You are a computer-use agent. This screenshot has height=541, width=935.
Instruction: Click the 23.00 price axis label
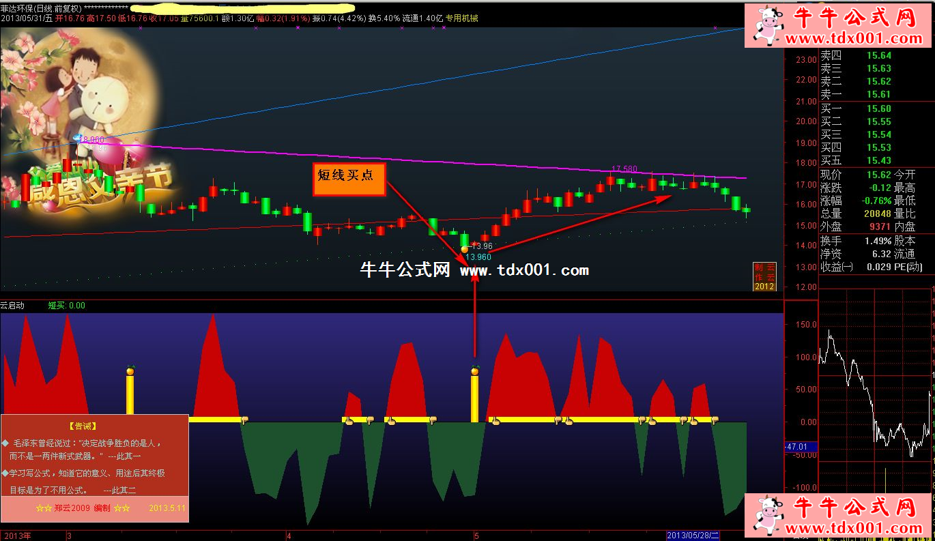pos(806,59)
